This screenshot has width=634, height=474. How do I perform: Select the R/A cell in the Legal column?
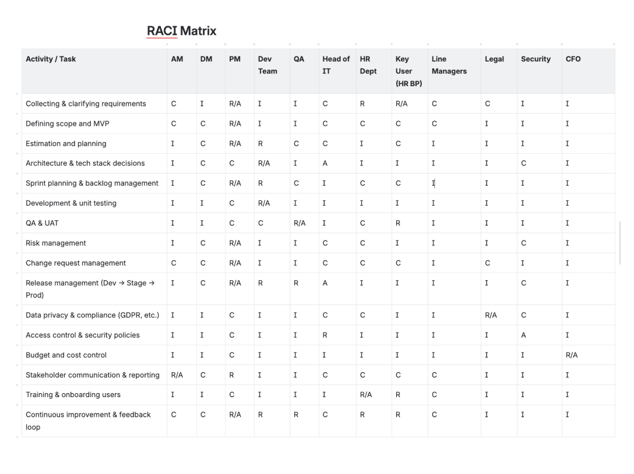tap(491, 315)
